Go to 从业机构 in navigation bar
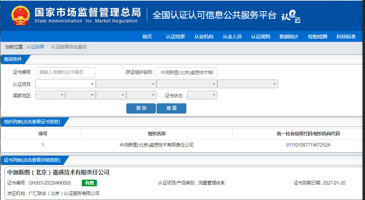The height and width of the screenshot is (200, 365). tap(204, 37)
